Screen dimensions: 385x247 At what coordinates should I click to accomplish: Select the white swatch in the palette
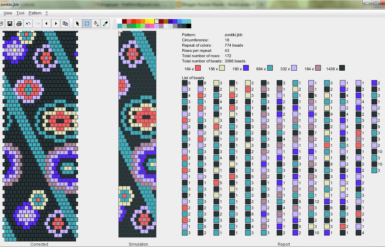pyautogui.click(x=120, y=21)
